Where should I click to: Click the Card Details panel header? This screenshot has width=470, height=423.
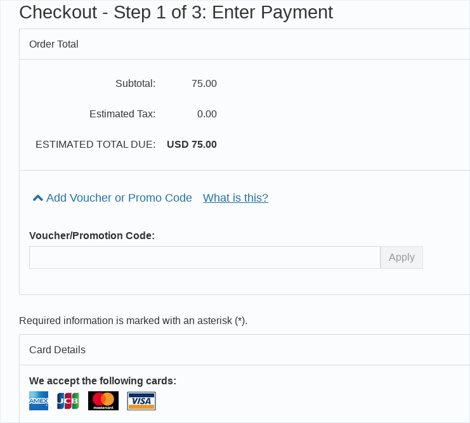click(x=245, y=350)
